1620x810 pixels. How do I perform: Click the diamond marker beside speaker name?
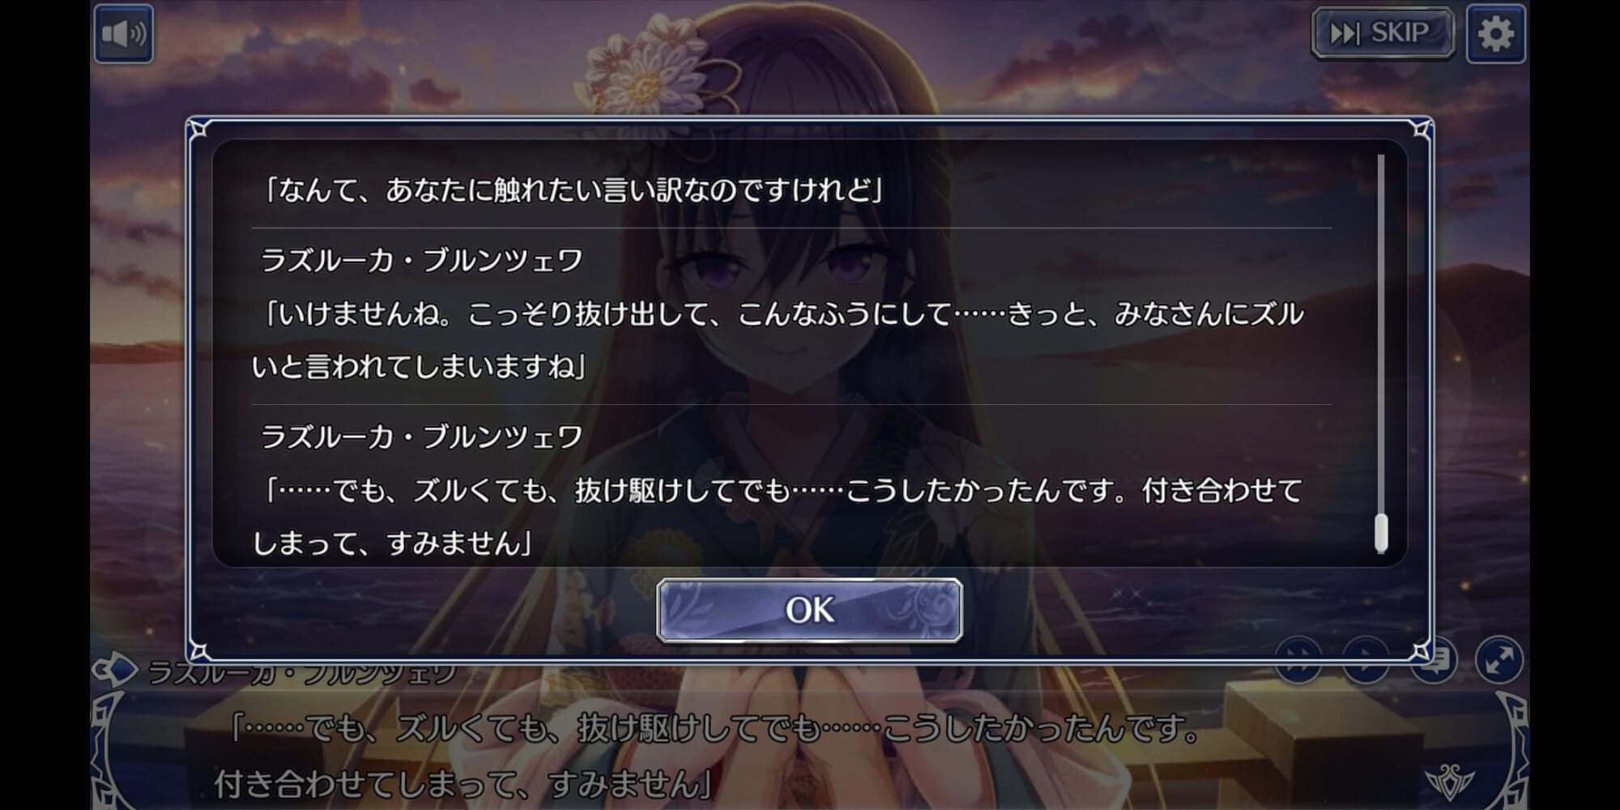tap(116, 670)
